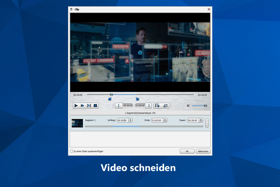Set the segment start with the left bracket button

[x=119, y=106]
